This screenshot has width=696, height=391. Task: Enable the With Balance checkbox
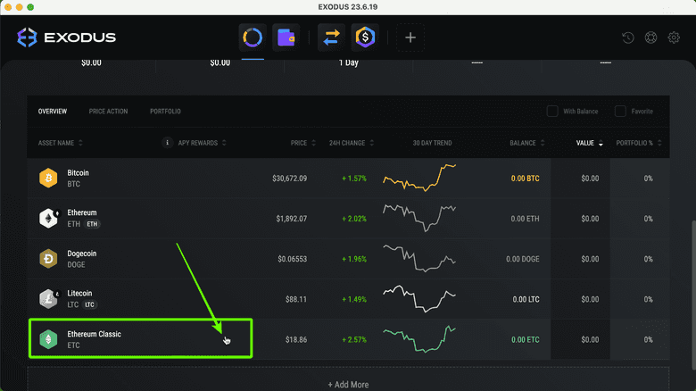click(552, 112)
